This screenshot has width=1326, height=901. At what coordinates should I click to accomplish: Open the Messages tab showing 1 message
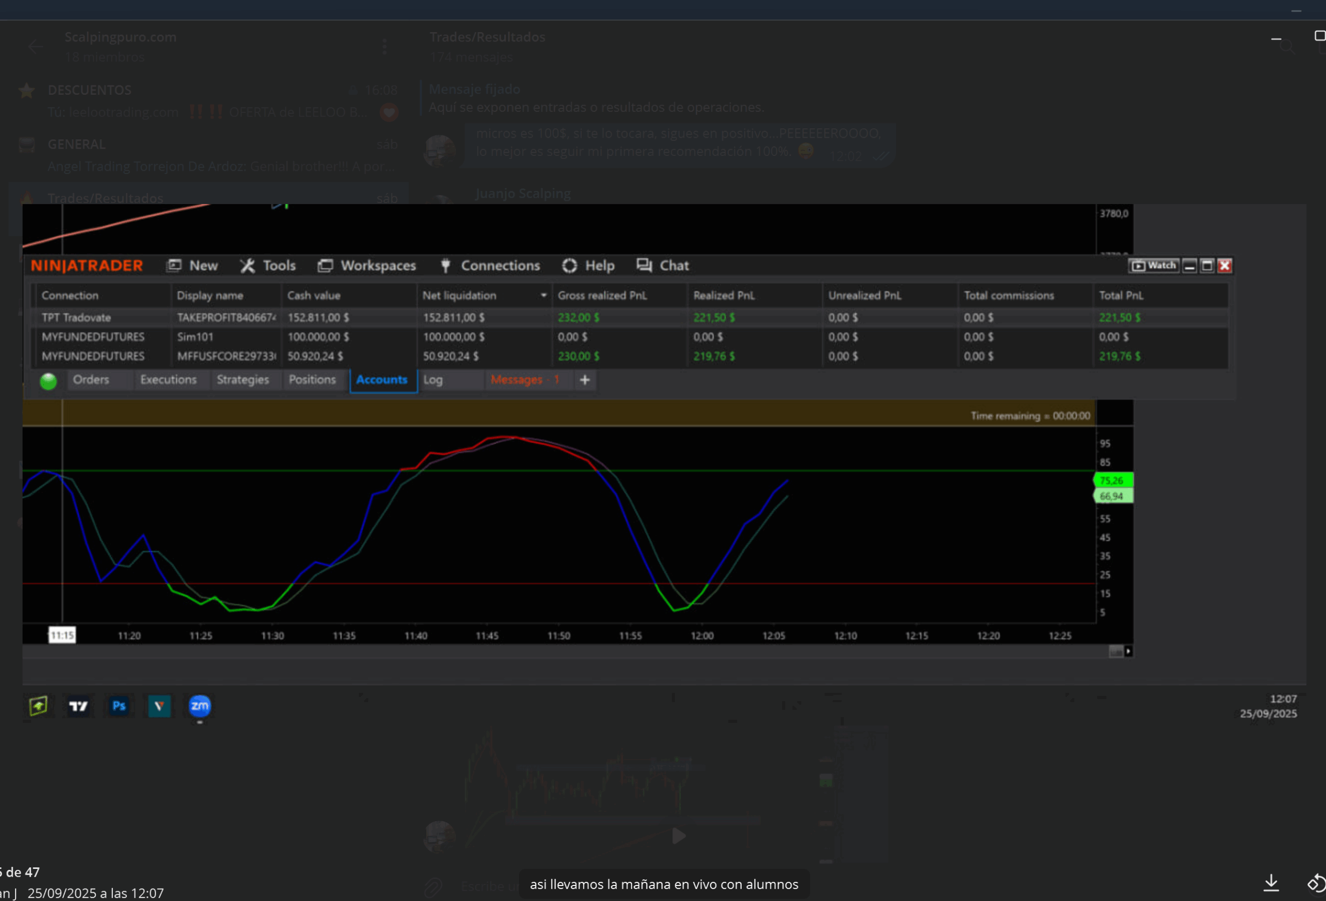coord(524,380)
